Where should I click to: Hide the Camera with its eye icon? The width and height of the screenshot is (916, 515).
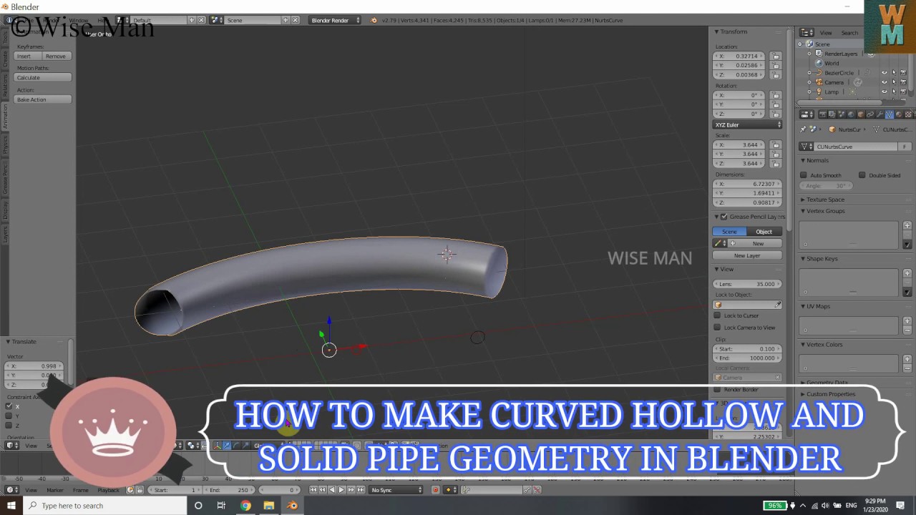[x=885, y=82]
